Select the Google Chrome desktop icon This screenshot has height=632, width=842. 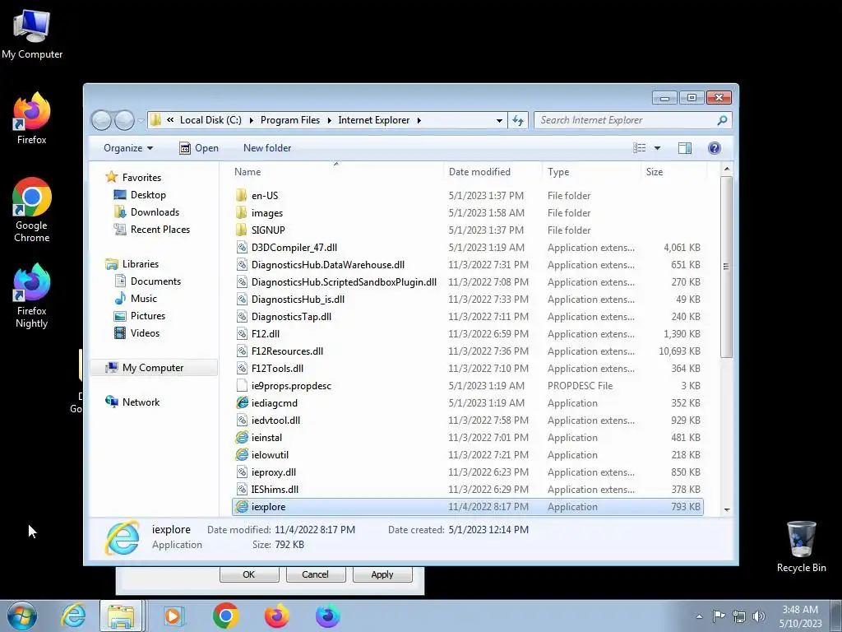[x=32, y=197]
